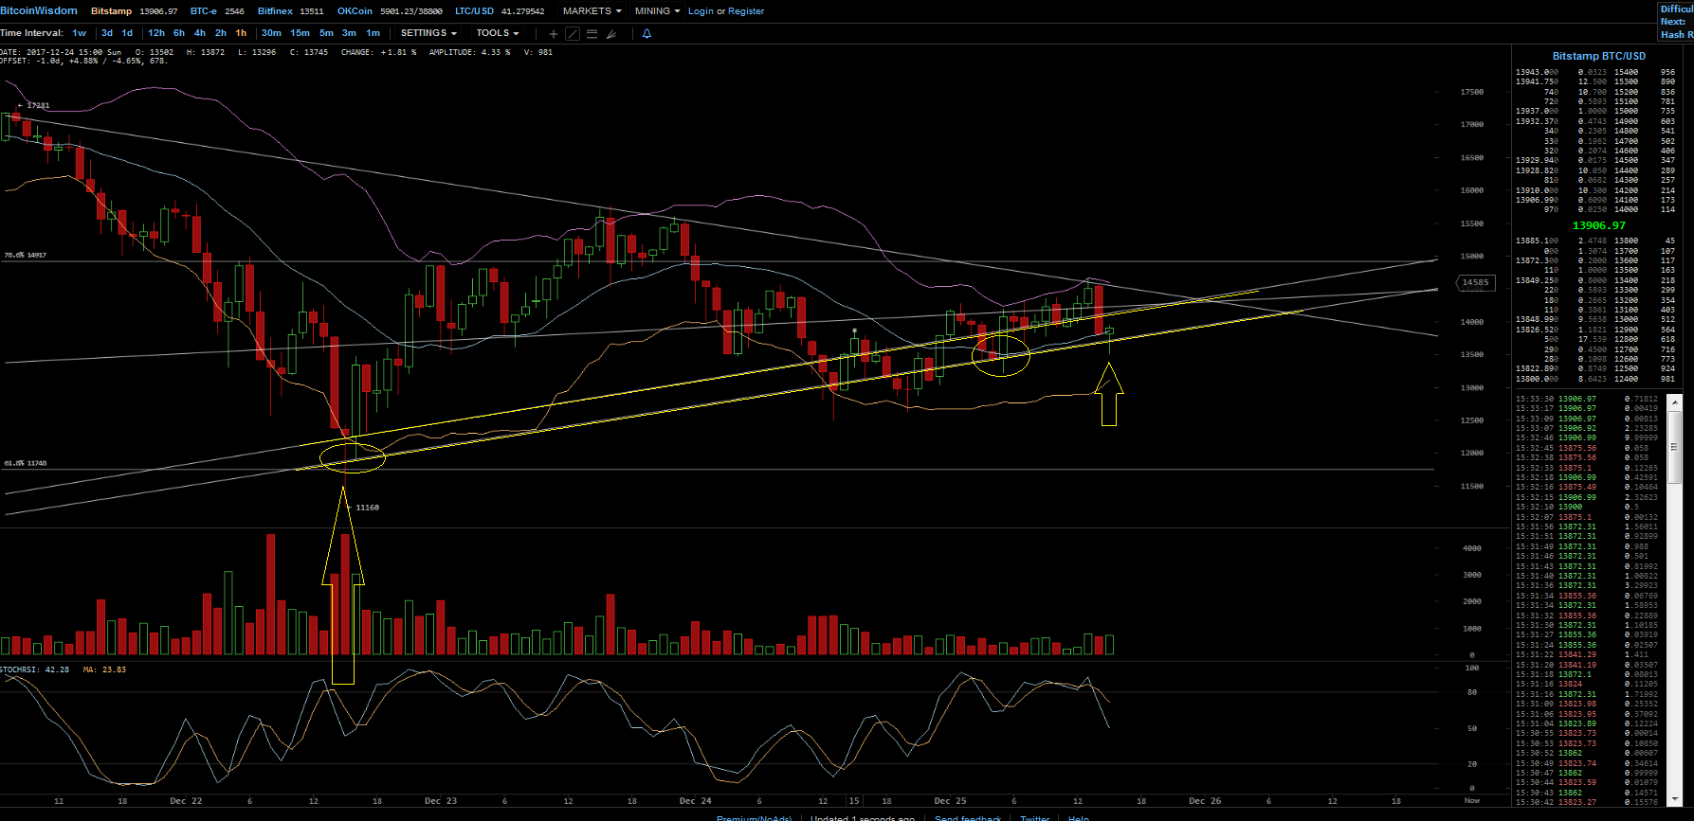
Task: Click the 76.4% 14917 Fibonacci label
Action: [x=26, y=255]
